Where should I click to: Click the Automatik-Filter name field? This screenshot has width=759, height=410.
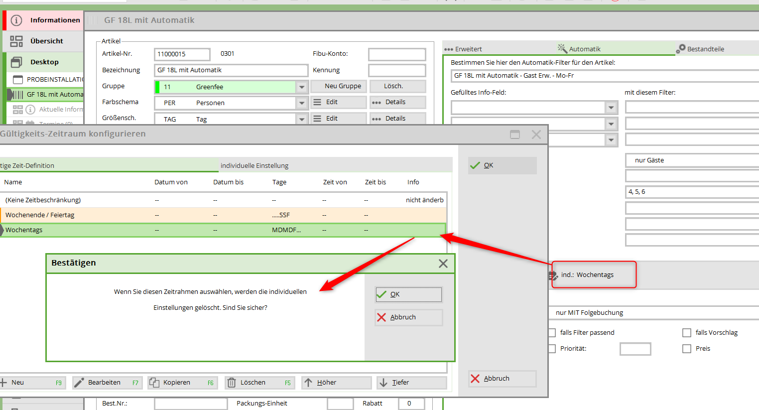tap(605, 76)
